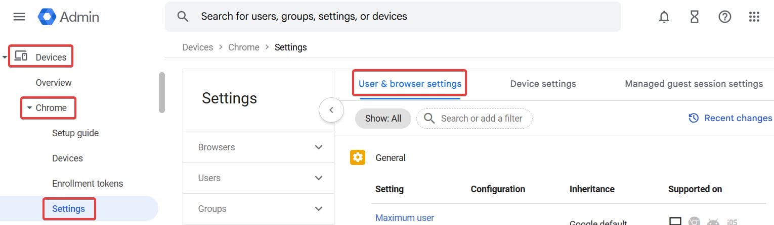Click the Devices monitor icon in sidebar
The height and width of the screenshot is (225, 774).
pos(21,56)
